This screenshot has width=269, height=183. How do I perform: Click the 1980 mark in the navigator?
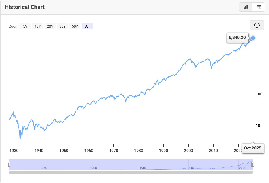click(143, 168)
